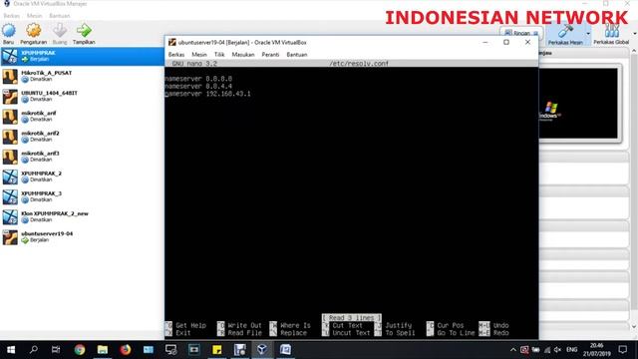Open Masukan menu in VM window
This screenshot has height=359, width=638.
243,55
